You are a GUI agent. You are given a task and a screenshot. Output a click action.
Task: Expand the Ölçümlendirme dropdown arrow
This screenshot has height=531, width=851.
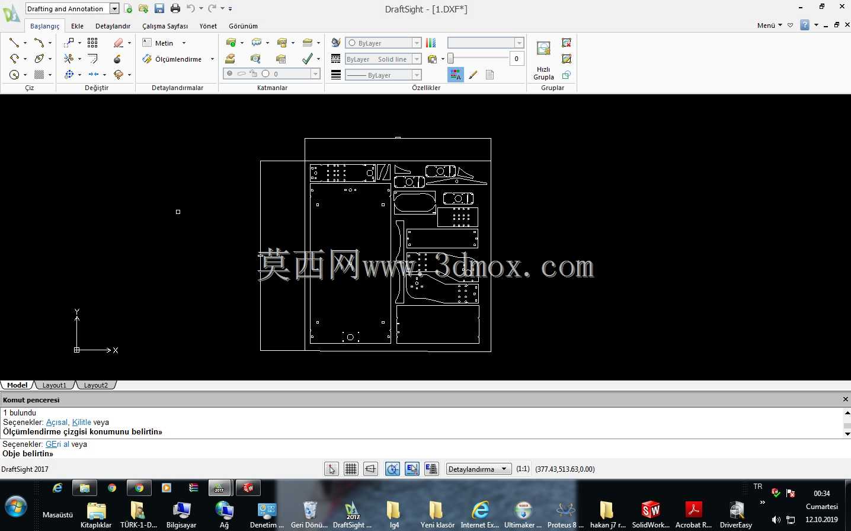(212, 59)
